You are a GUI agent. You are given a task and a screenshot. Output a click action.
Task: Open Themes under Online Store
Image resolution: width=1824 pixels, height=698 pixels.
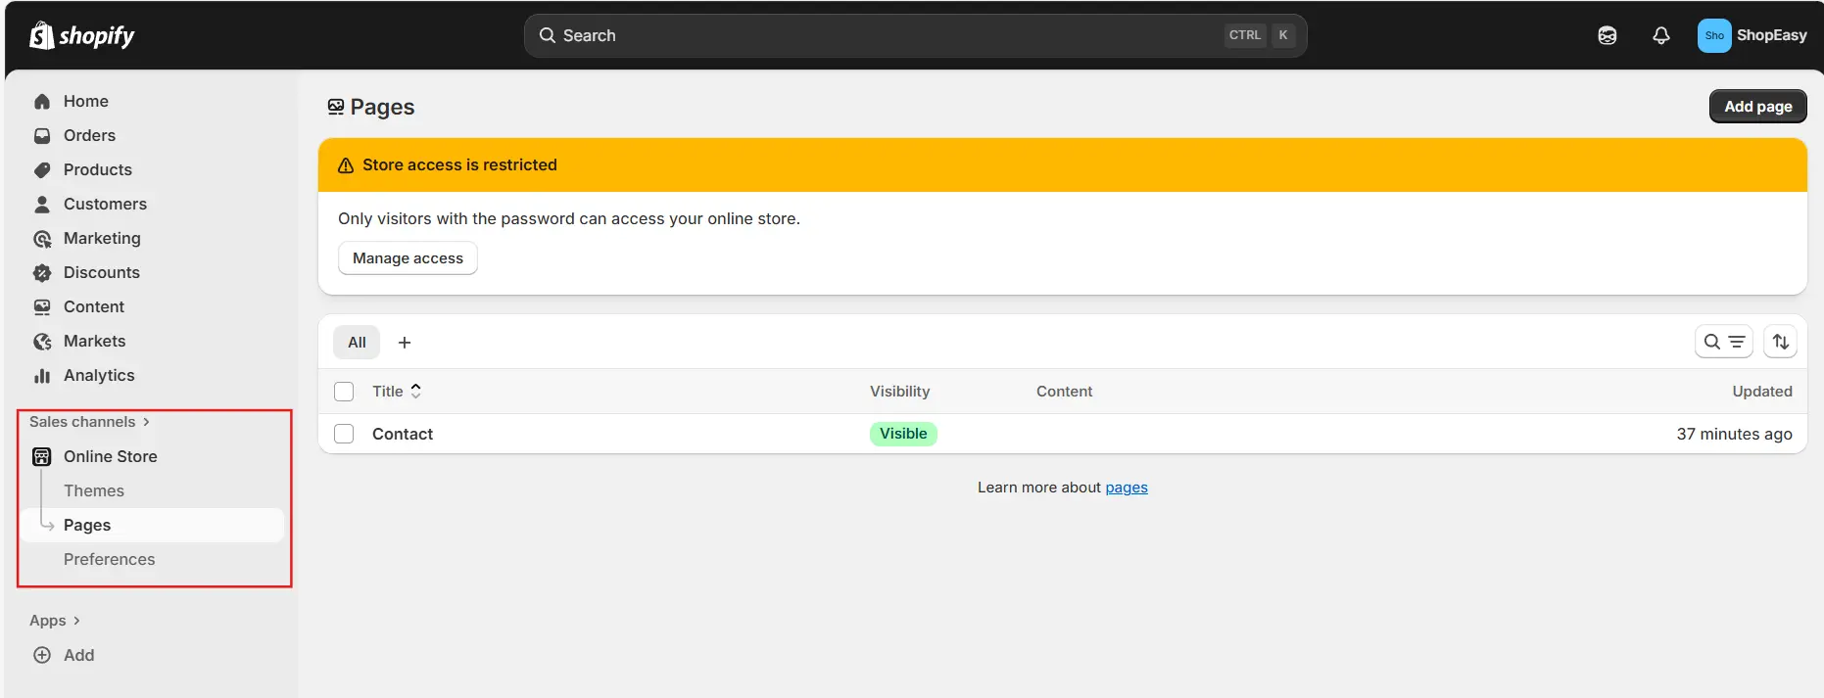(x=93, y=490)
